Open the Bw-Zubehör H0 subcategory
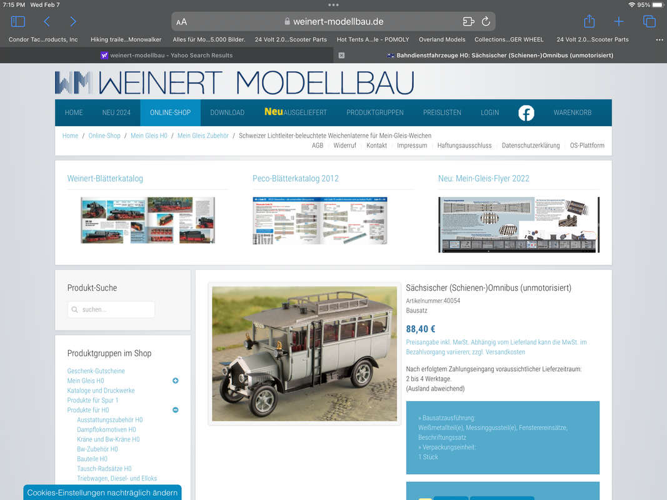667x500 pixels. point(98,449)
